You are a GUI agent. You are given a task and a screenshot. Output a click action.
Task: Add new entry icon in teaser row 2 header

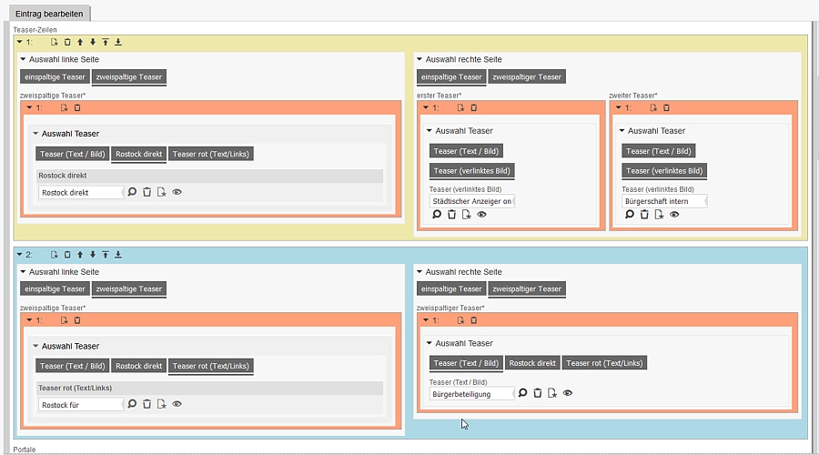(x=54, y=255)
